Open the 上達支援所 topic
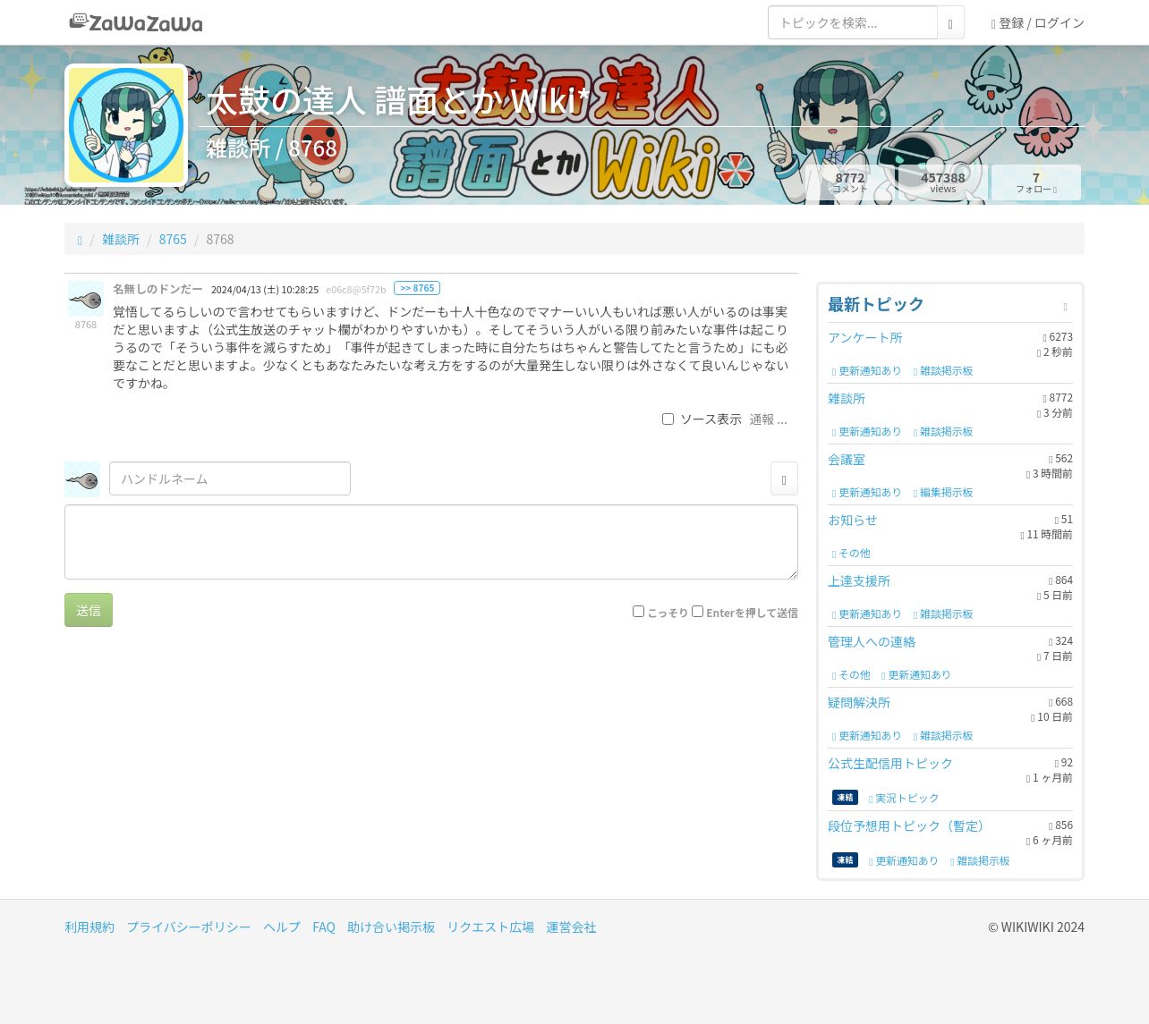This screenshot has width=1149, height=1024. point(859,580)
